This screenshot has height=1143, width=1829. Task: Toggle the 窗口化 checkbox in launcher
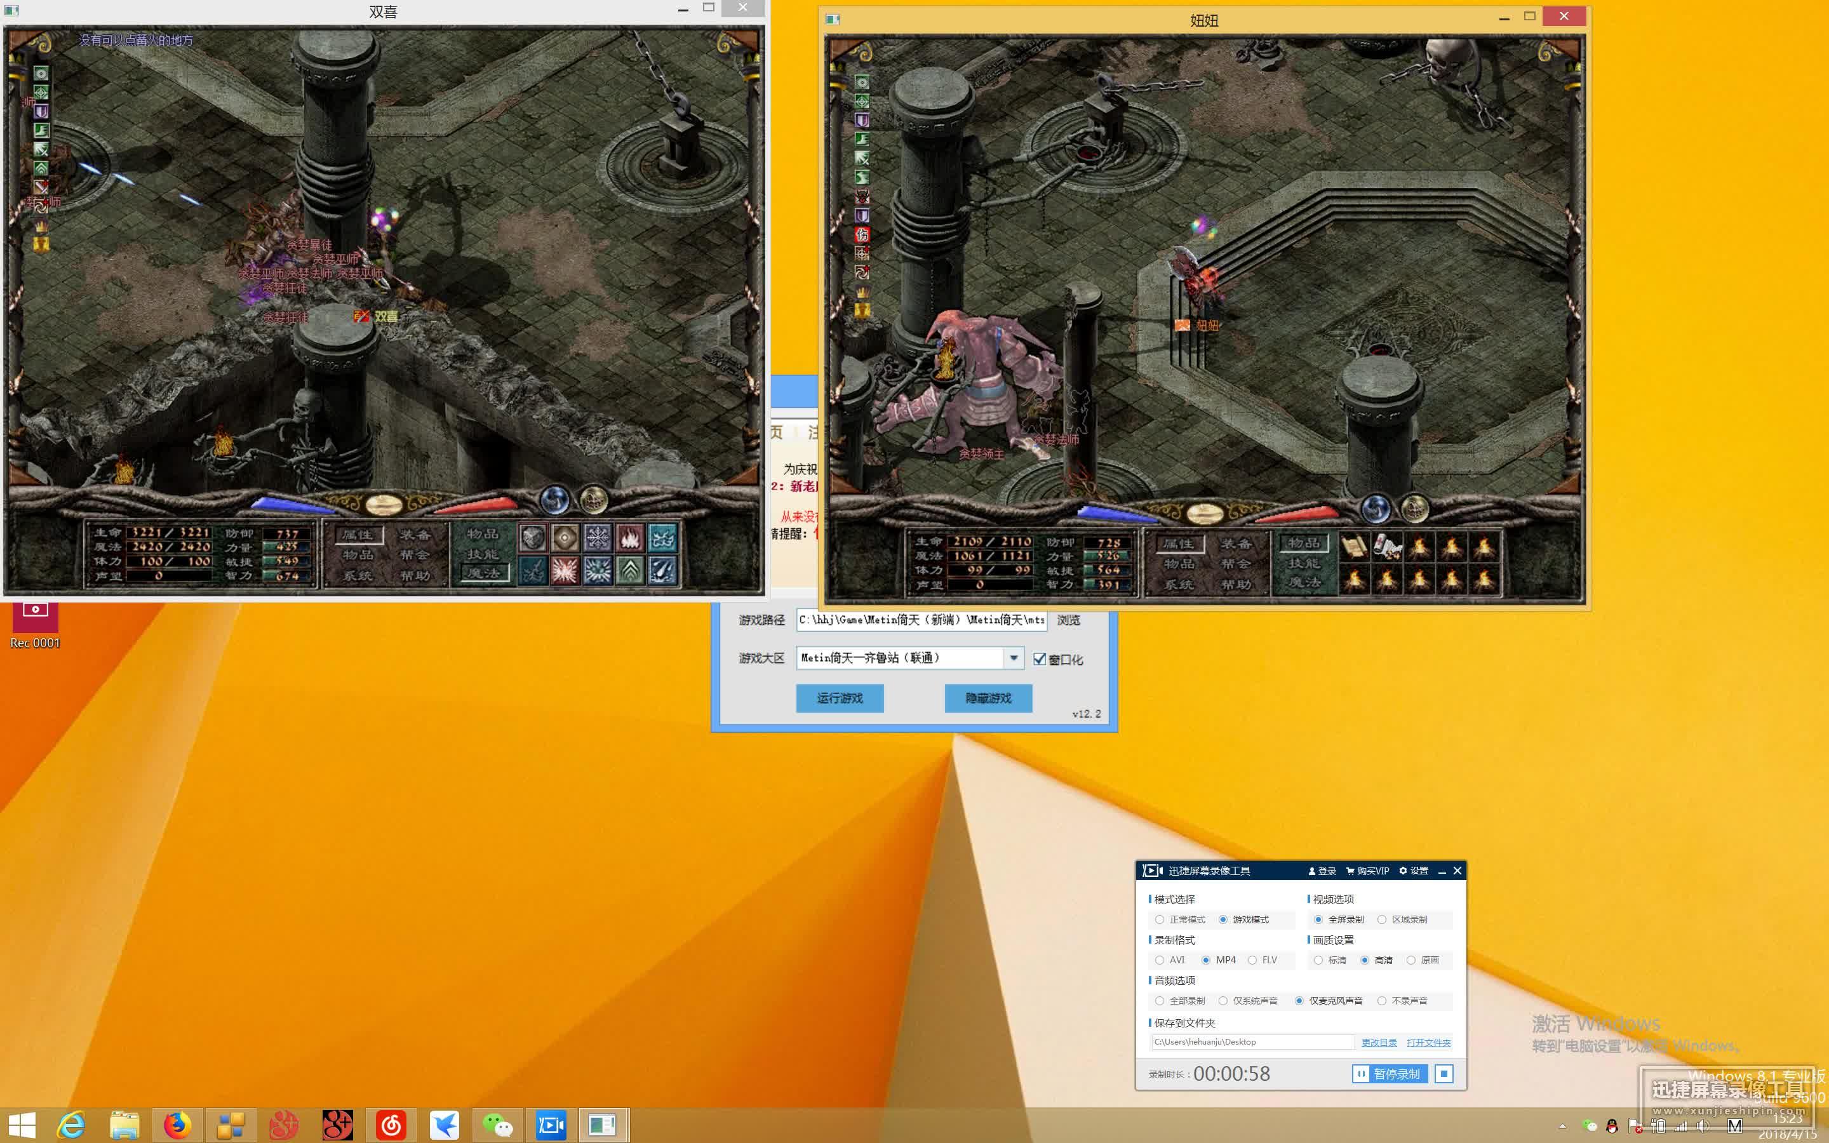click(1040, 659)
